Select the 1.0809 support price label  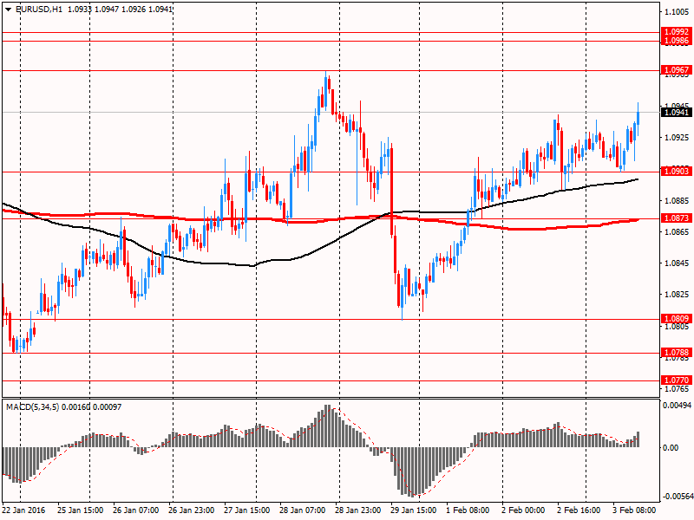676,319
